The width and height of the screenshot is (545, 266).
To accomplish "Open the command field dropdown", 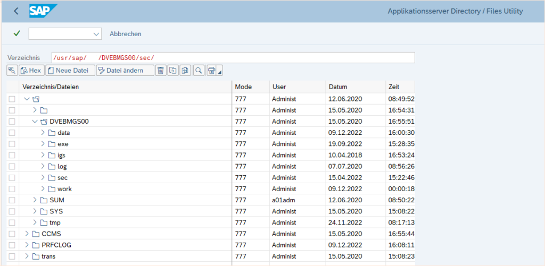I will point(96,34).
